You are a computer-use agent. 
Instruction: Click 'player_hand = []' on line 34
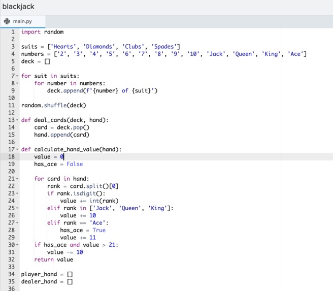47,274
